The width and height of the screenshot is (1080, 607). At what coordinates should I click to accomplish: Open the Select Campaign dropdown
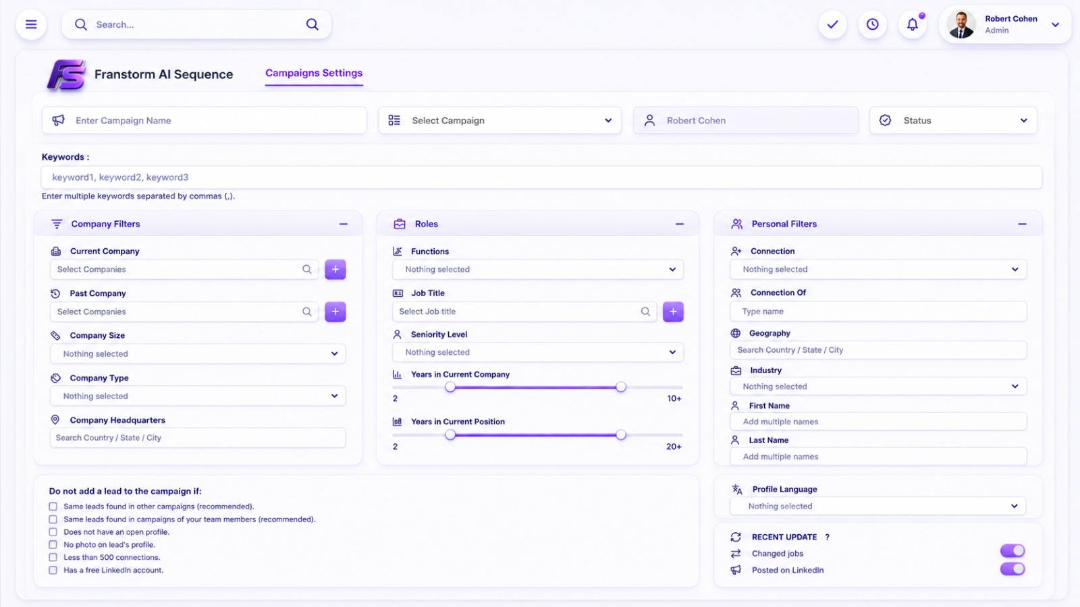point(500,120)
